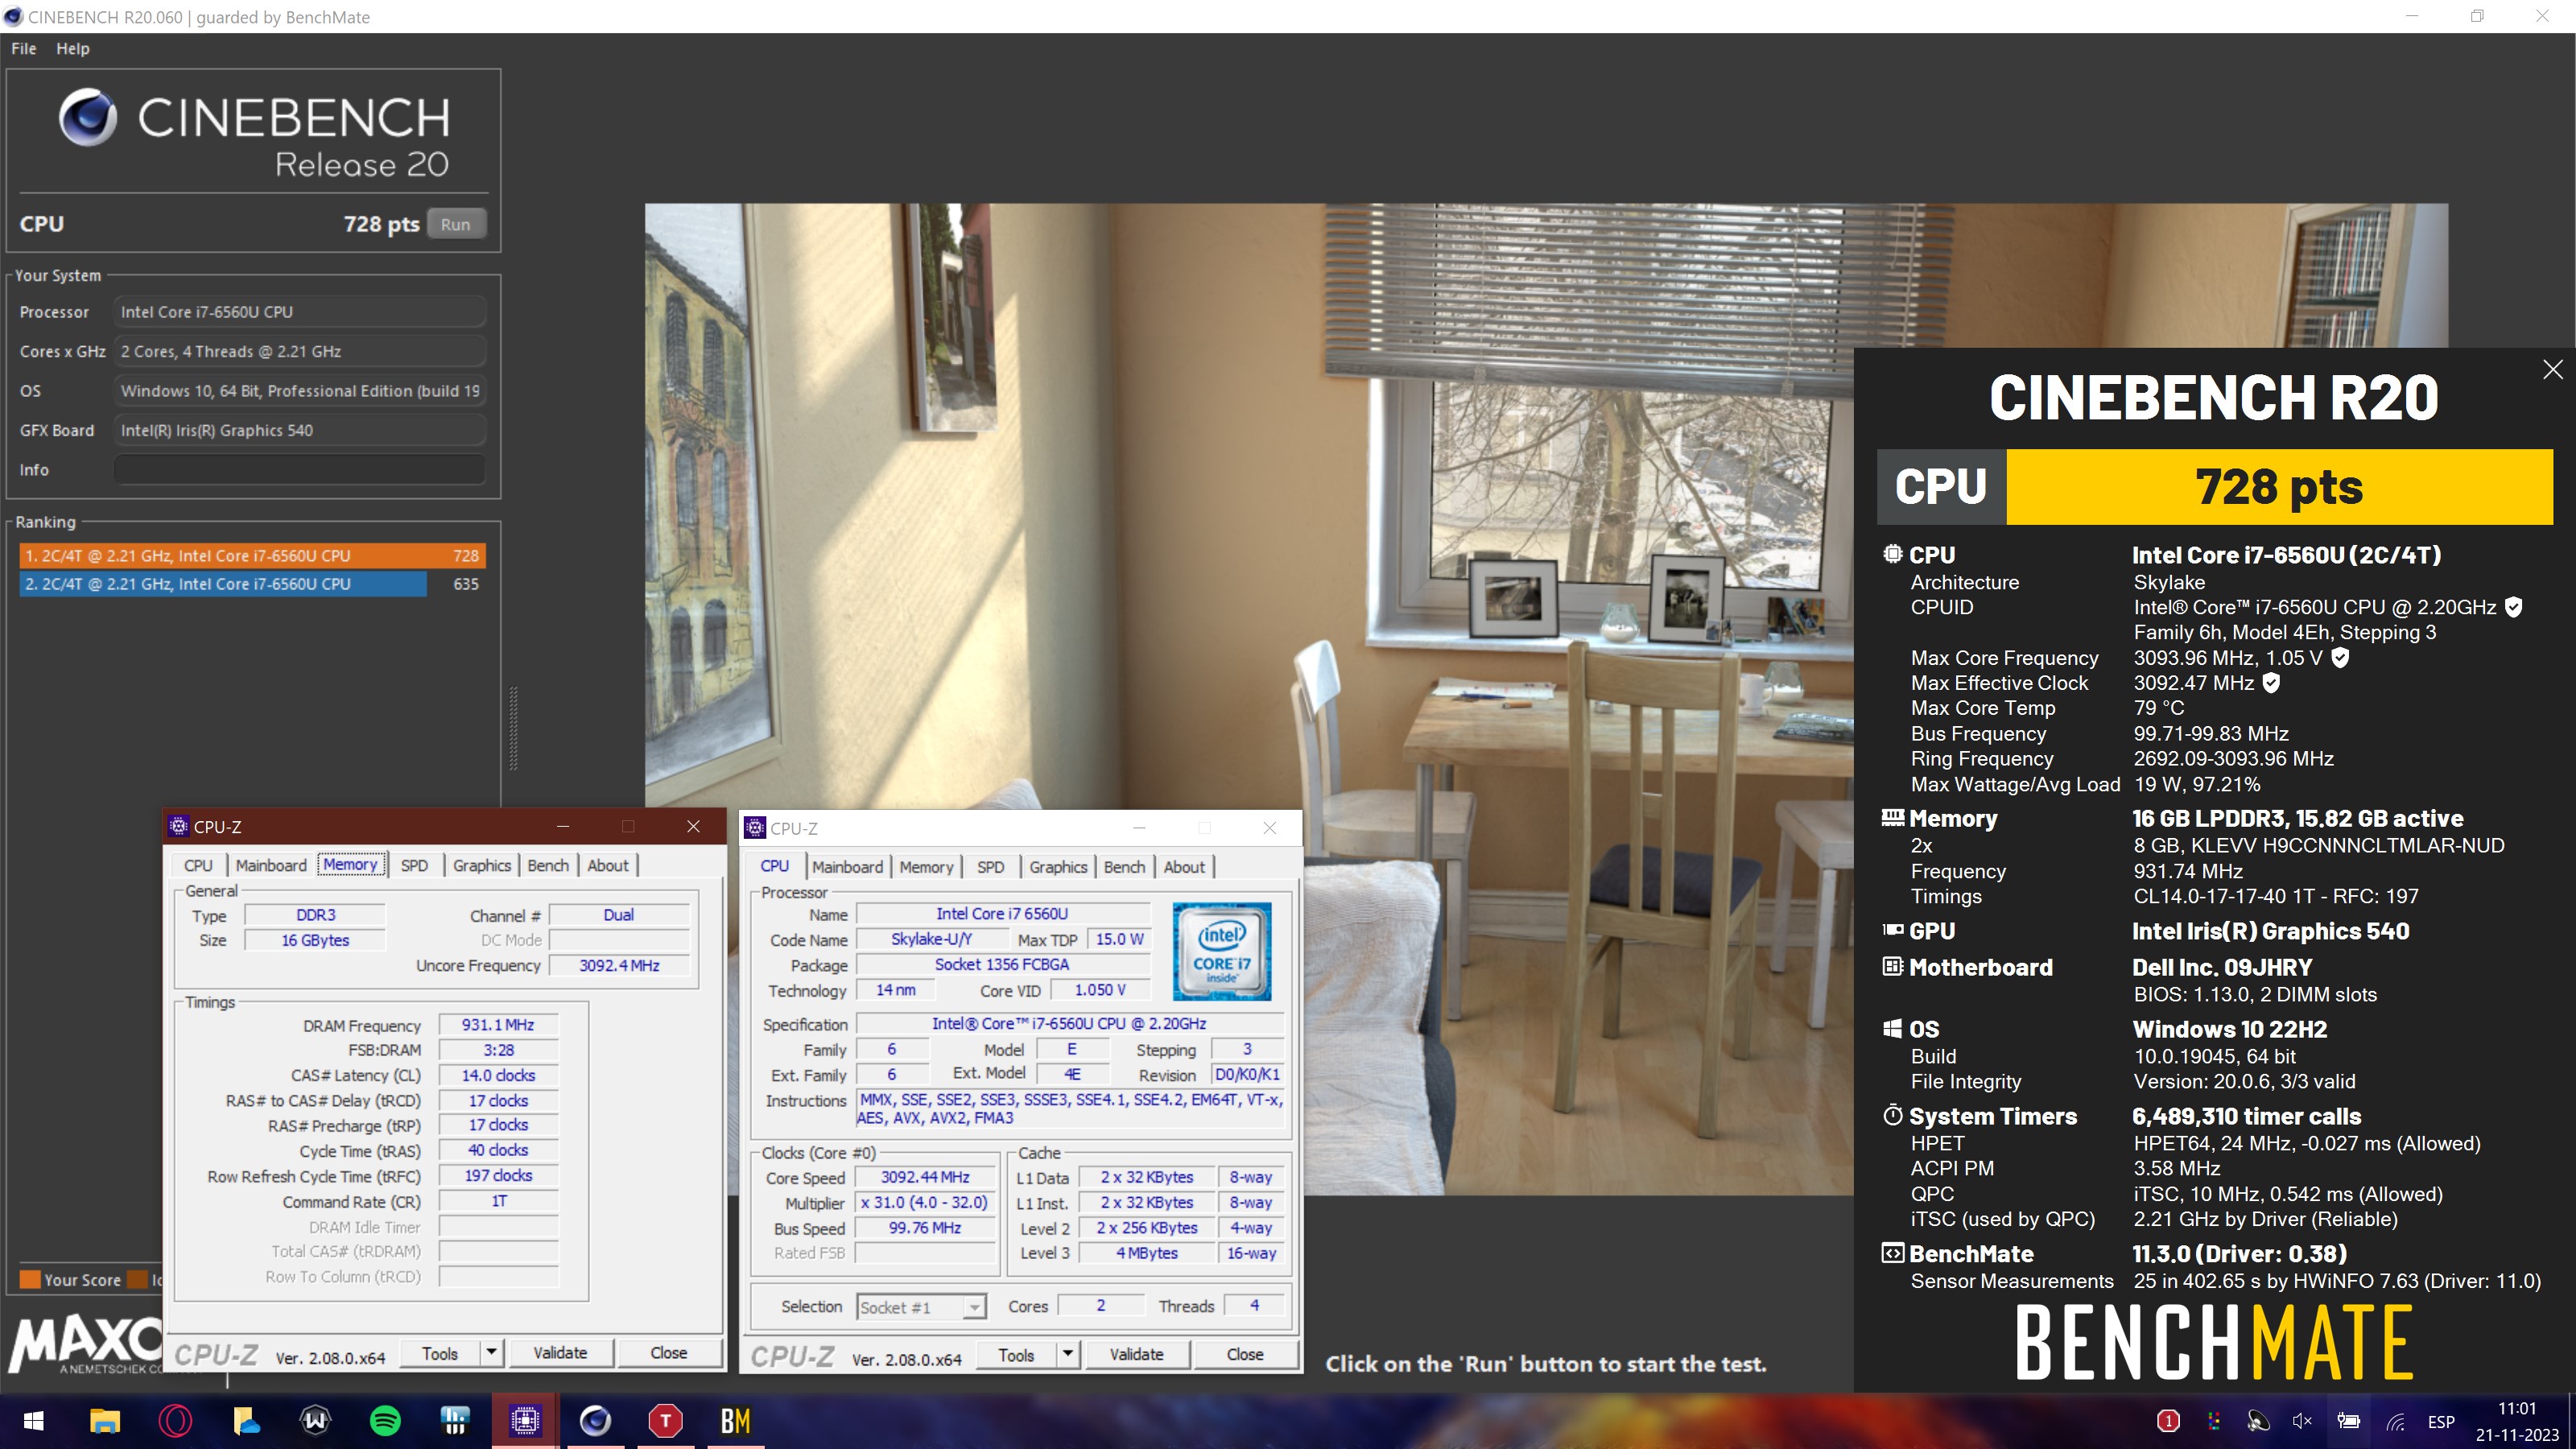Start the CPU test with Run button
The width and height of the screenshot is (2576, 1449).
click(x=456, y=224)
